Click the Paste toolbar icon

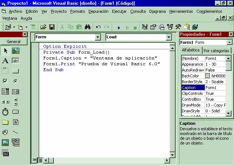tap(79, 27)
